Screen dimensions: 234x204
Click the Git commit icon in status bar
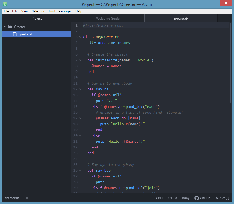[x=217, y=198]
